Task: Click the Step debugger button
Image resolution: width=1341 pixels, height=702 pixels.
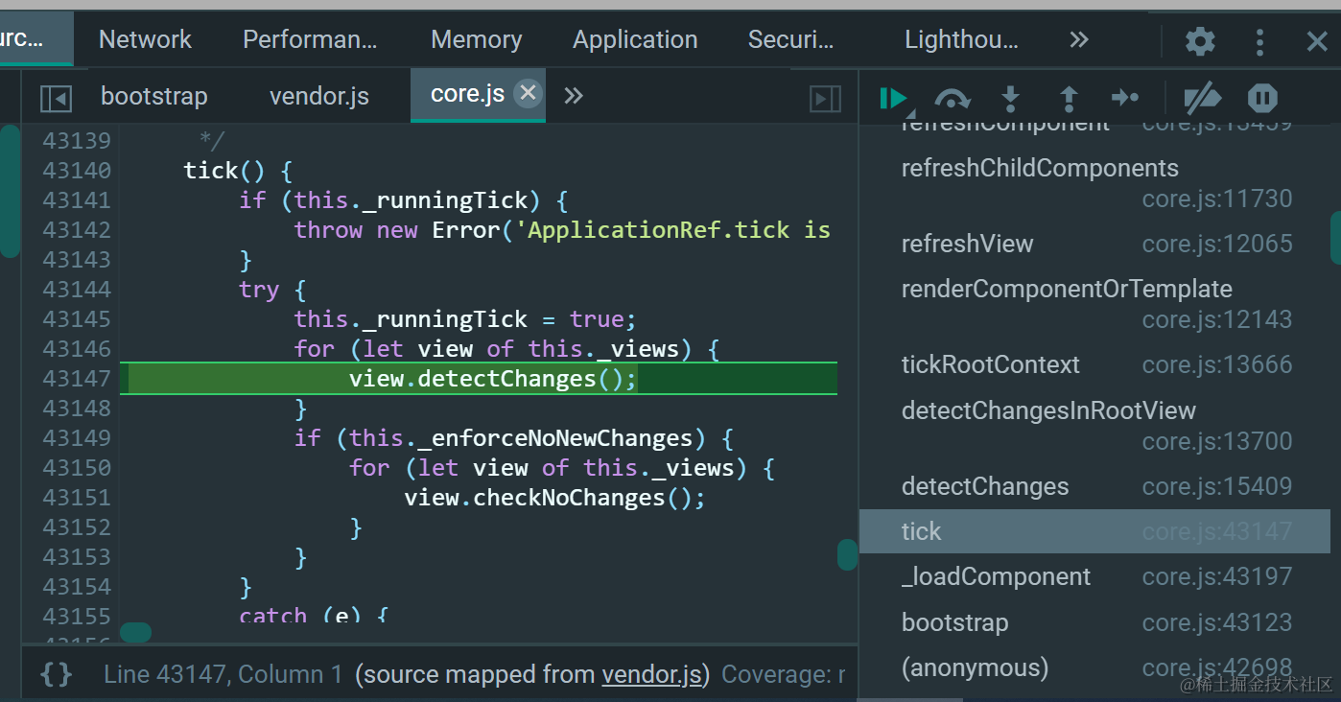Action: click(x=1125, y=98)
